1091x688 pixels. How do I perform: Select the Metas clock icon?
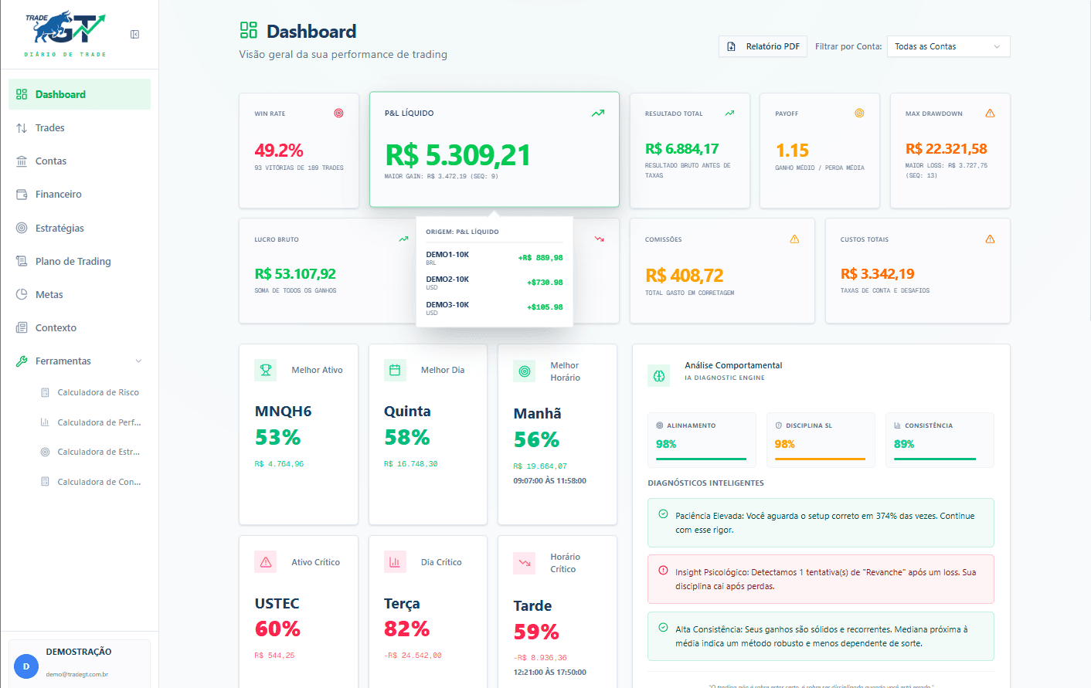21,294
